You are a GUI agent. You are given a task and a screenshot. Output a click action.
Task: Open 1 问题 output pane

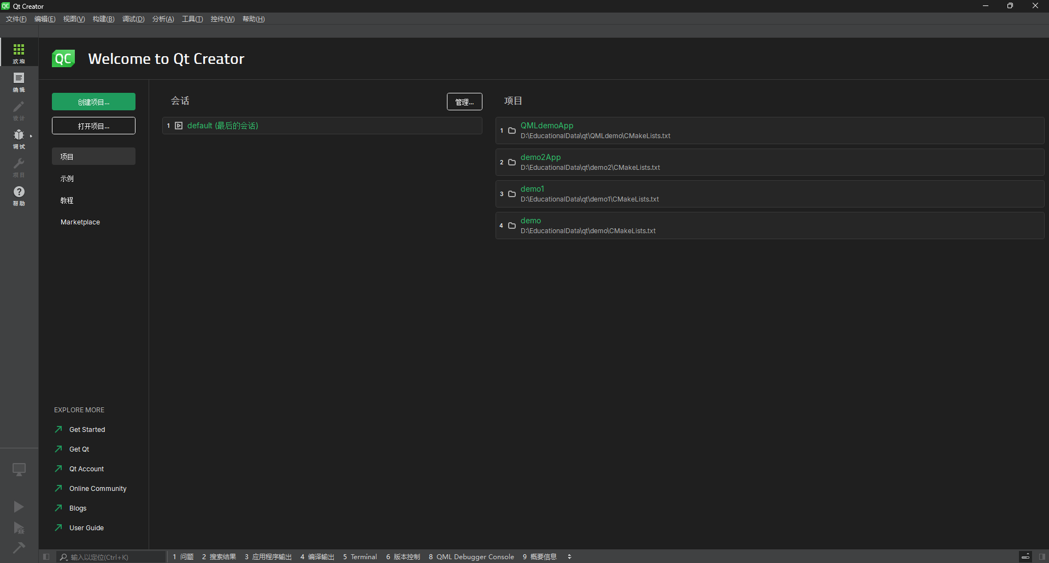click(x=183, y=557)
